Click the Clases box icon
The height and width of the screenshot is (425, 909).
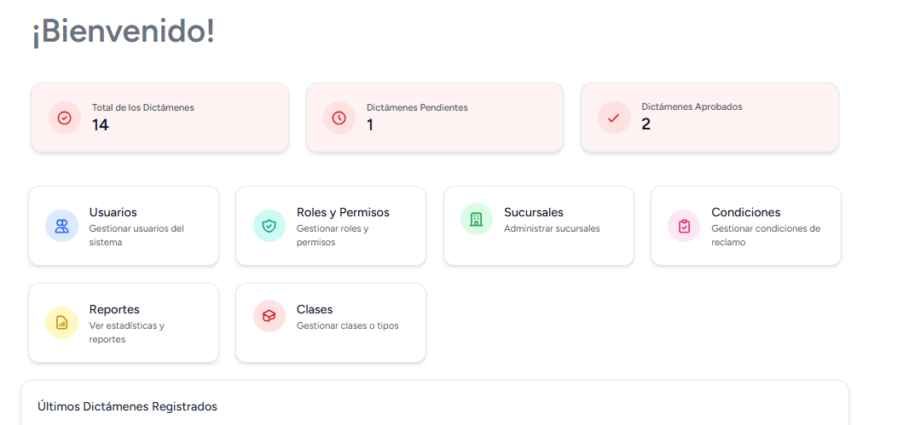[269, 316]
